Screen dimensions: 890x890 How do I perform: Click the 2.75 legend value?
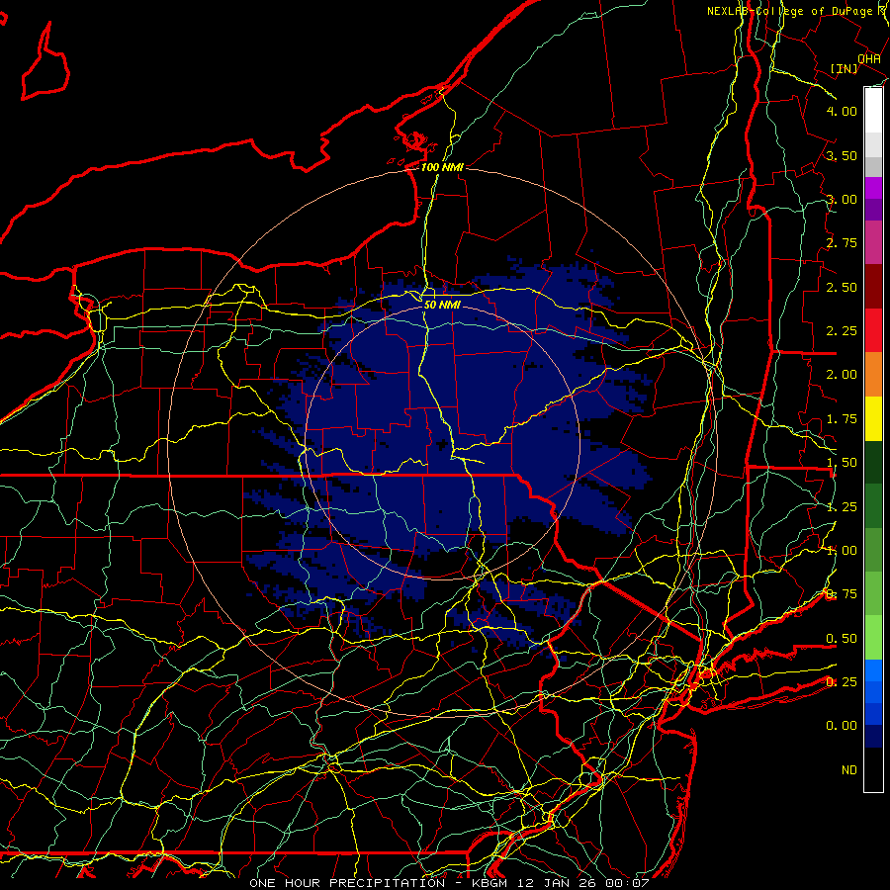tap(842, 243)
